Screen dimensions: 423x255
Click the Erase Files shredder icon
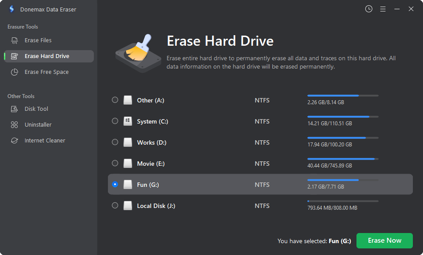pos(14,40)
